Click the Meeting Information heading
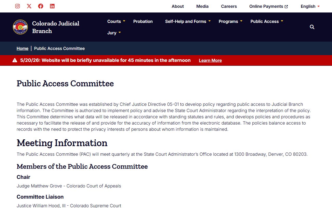The width and height of the screenshot is (332, 208). [x=62, y=143]
